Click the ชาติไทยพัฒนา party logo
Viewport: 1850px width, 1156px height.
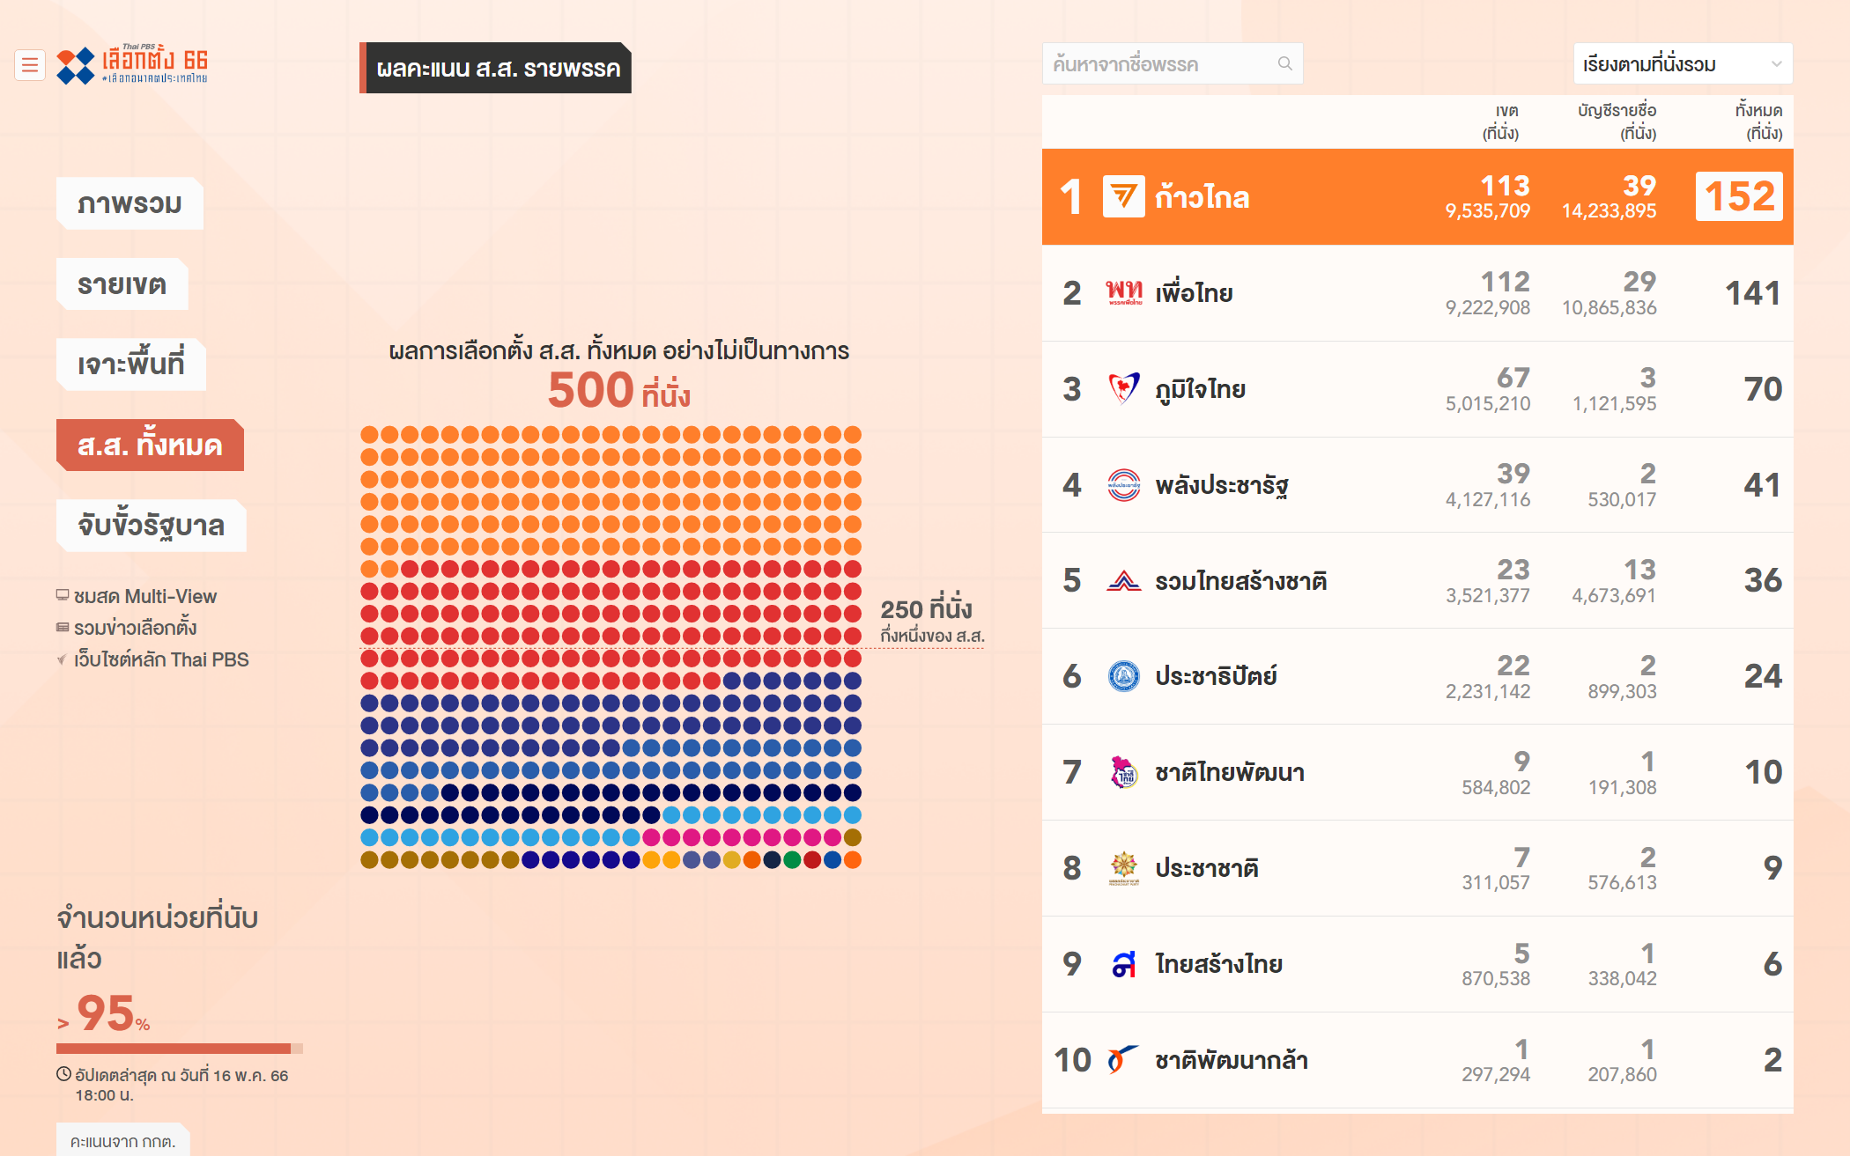(x=1123, y=772)
